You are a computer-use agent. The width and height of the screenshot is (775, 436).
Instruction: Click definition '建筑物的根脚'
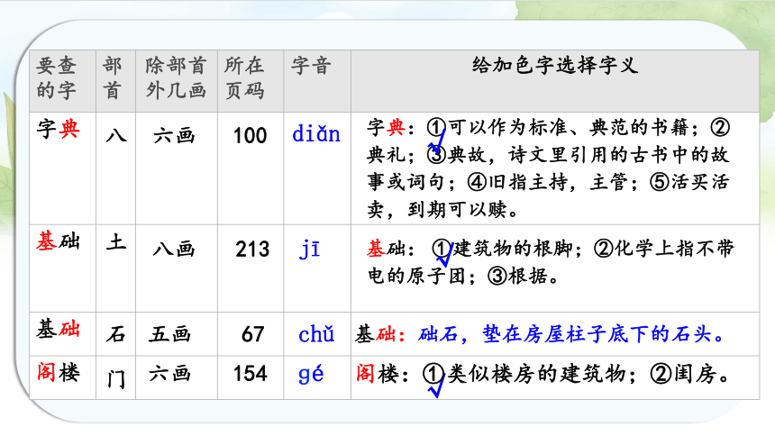pos(513,248)
